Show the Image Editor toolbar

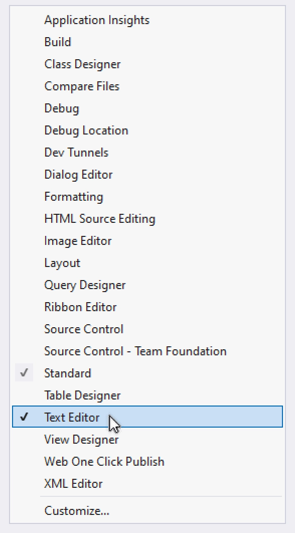(147, 241)
